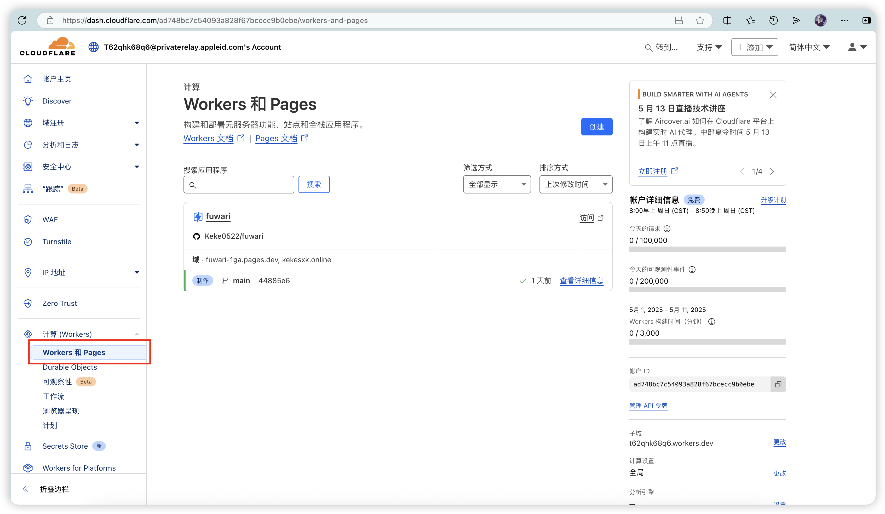Expand the 分析和日志 sidebar section
Image resolution: width=885 pixels, height=514 pixels.
pos(137,145)
